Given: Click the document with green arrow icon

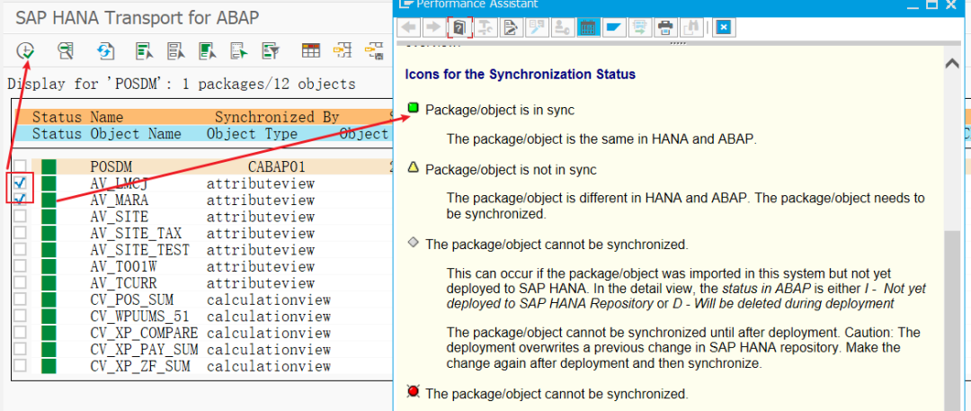Looking at the screenshot, I should coord(640,27).
